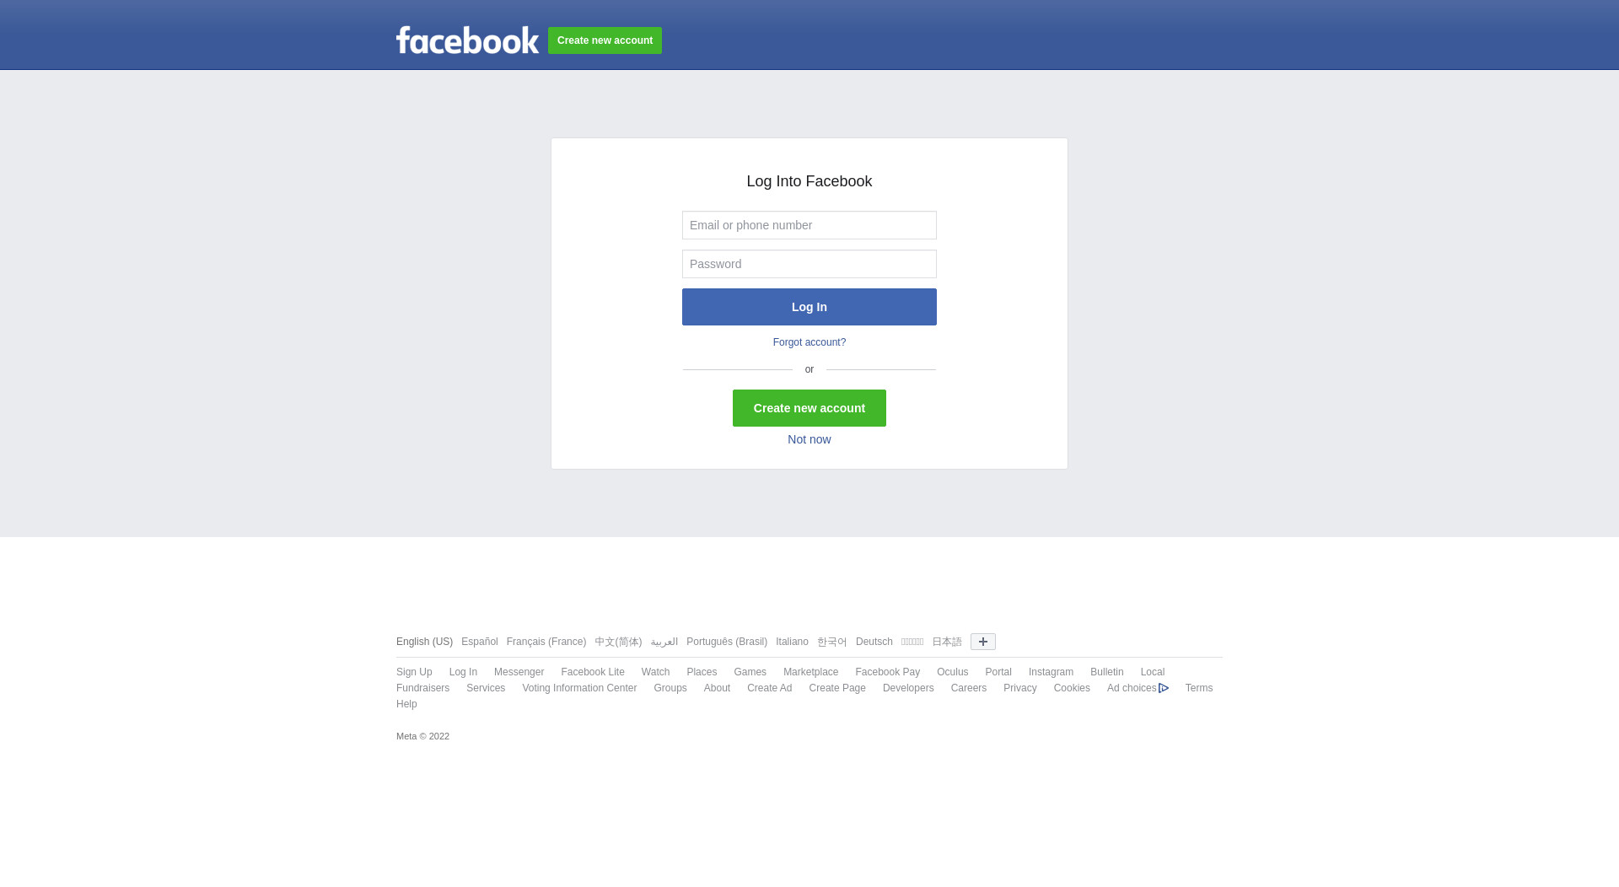This screenshot has height=887, width=1619.
Task: Switch language to Deutsch
Action: (874, 642)
